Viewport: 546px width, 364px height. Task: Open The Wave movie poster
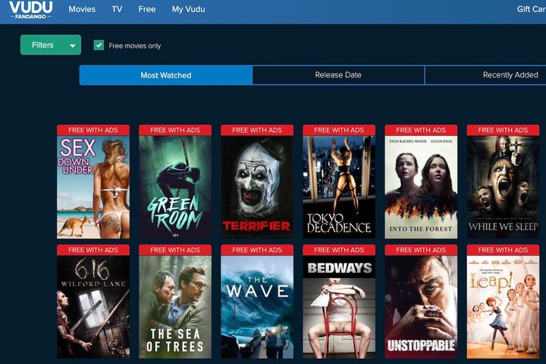pyautogui.click(x=257, y=306)
